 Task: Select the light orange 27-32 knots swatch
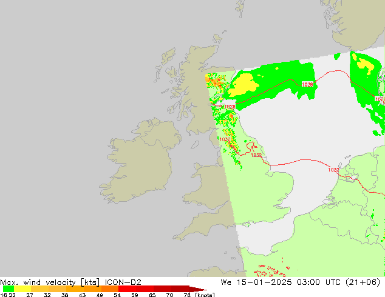coord(40,289)
